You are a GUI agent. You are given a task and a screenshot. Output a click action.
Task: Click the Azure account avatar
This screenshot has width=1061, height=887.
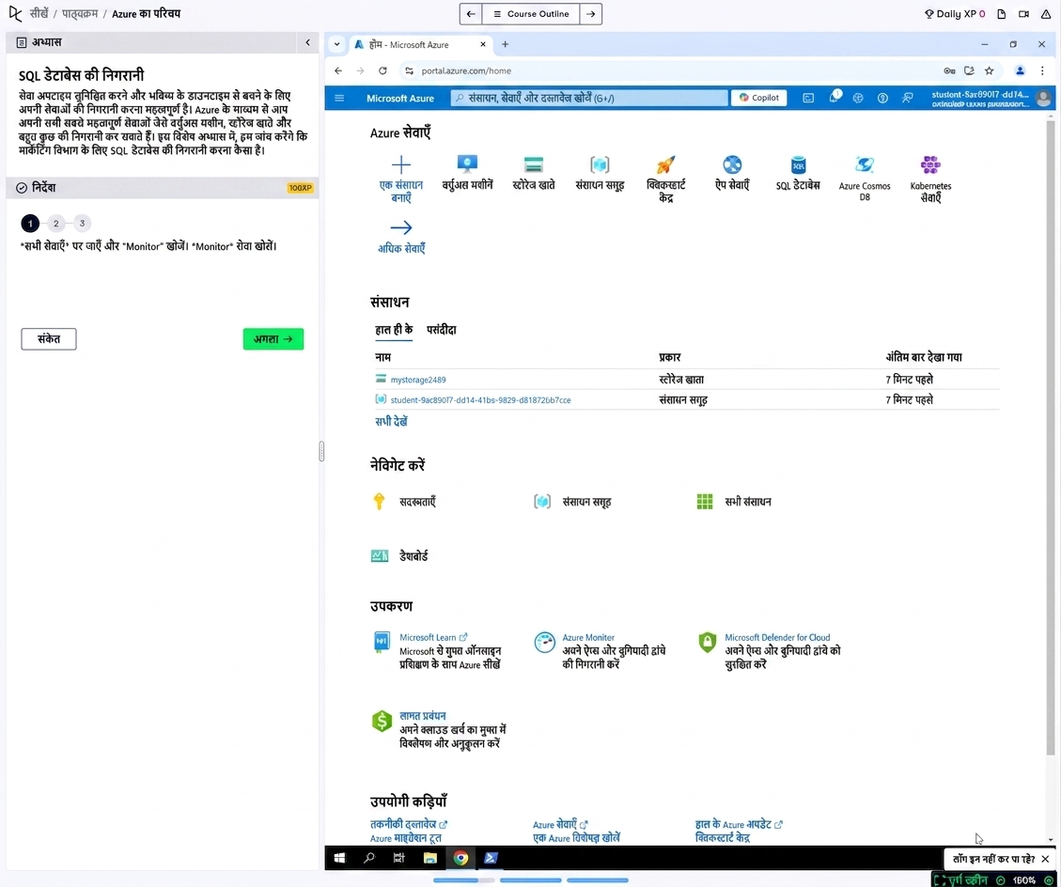[1043, 98]
